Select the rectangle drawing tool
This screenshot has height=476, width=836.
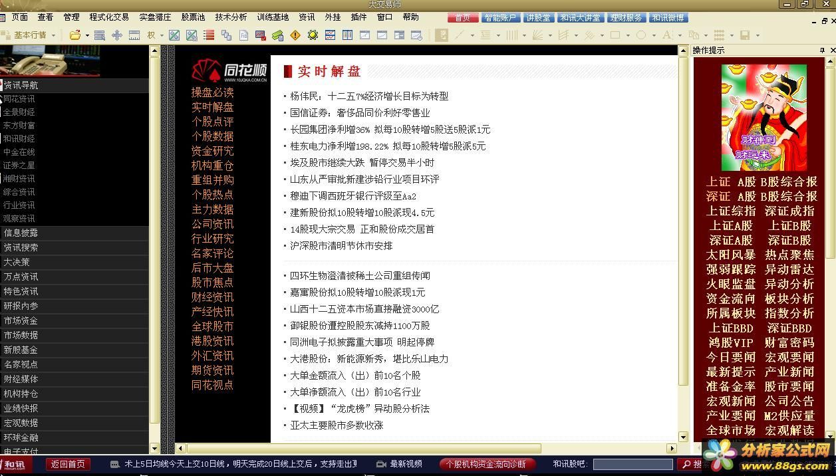615,35
